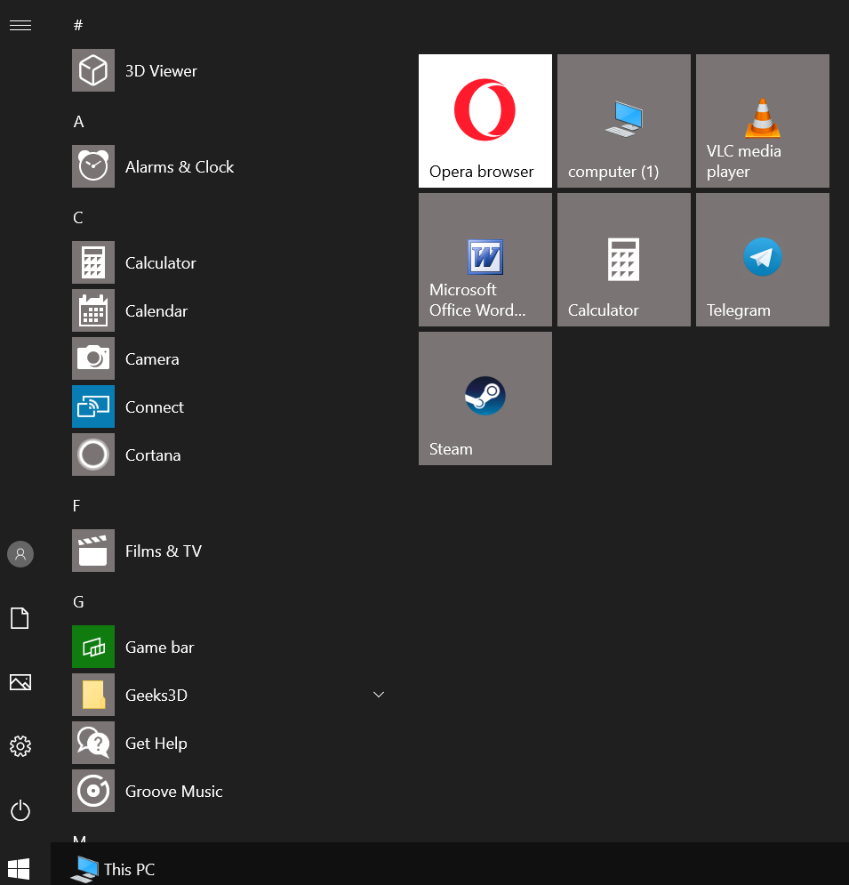
Task: Open the Films & TV app icon
Action: point(93,551)
